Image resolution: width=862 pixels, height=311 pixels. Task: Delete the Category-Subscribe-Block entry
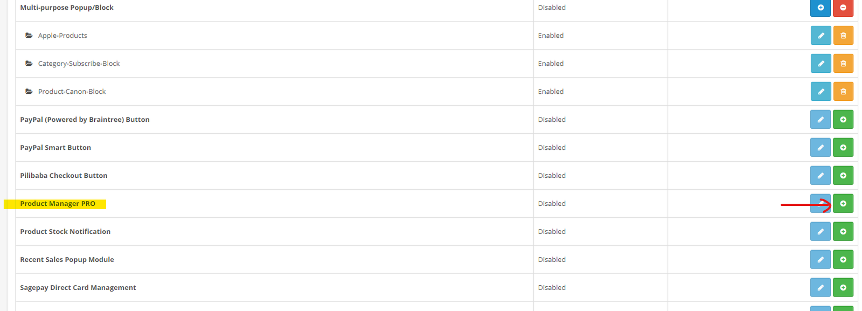click(x=843, y=64)
